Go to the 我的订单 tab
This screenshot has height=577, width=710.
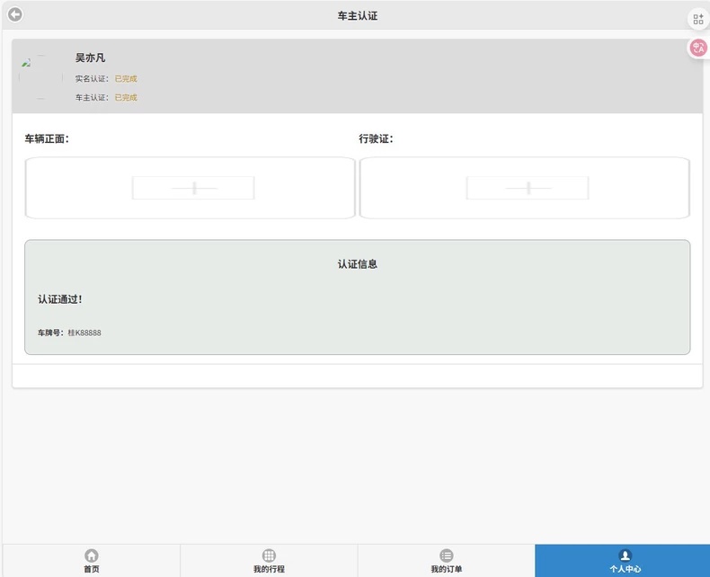pyautogui.click(x=447, y=561)
